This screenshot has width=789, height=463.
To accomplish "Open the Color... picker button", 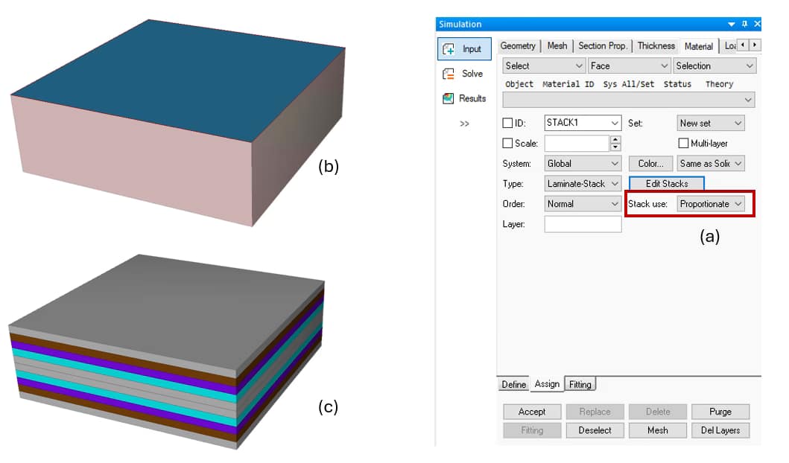I will pos(650,163).
